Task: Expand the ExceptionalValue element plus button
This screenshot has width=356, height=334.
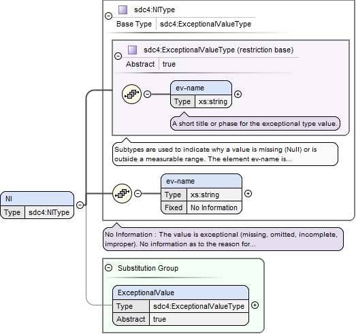Action: click(255, 305)
